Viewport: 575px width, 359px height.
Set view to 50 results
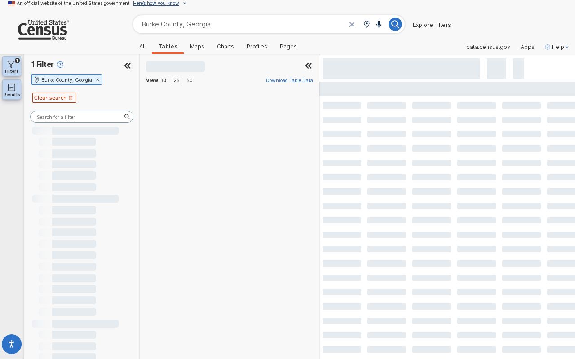pyautogui.click(x=190, y=80)
